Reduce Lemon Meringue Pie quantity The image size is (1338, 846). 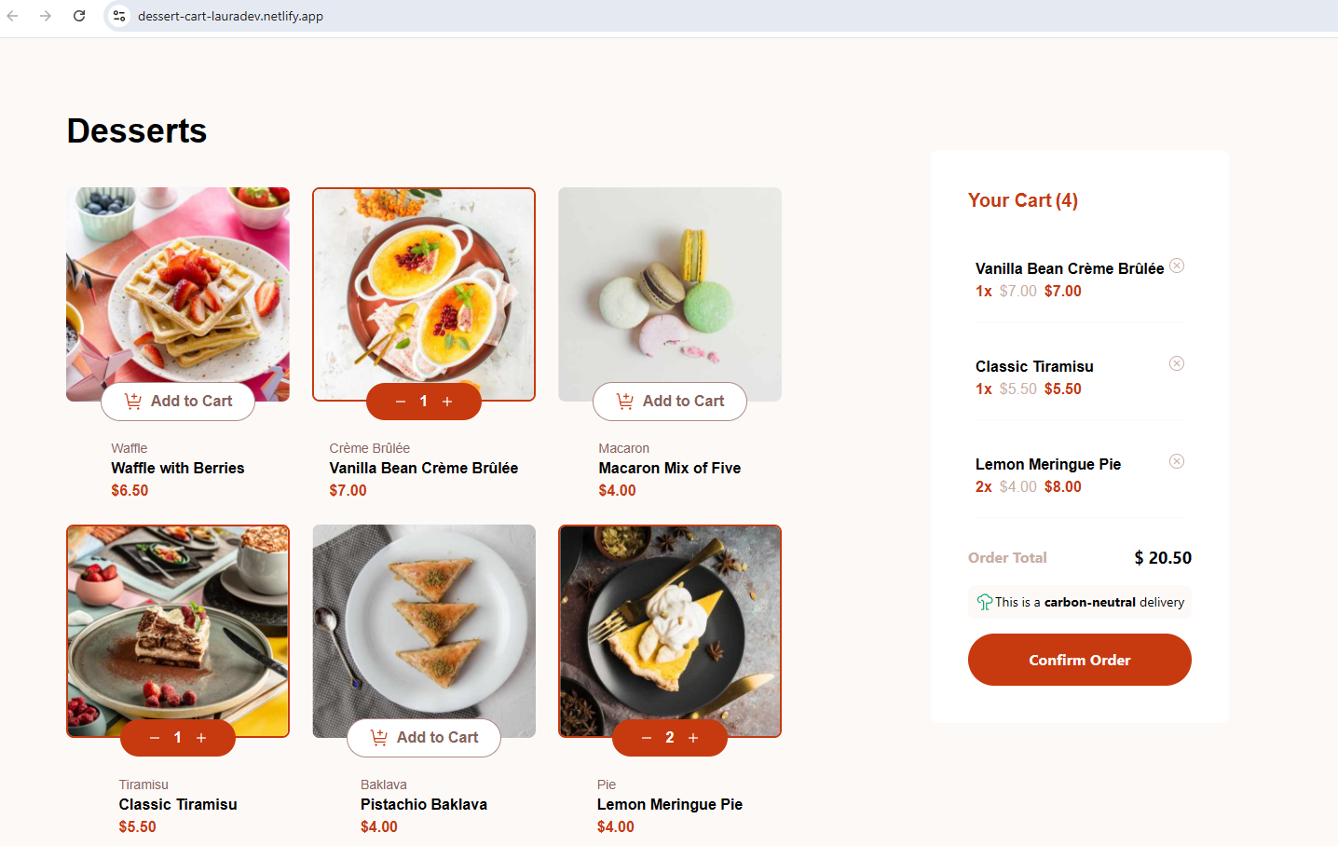(x=647, y=738)
